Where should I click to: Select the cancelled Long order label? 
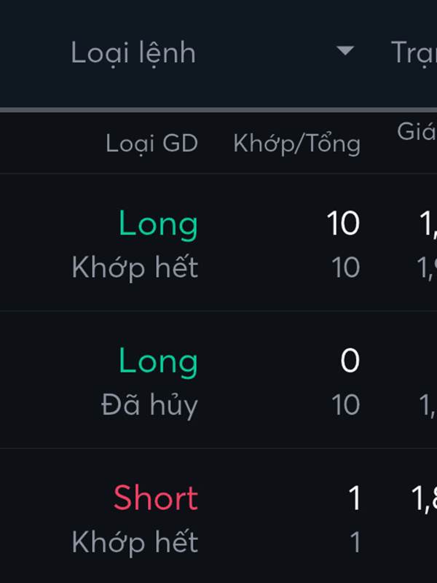[158, 361]
